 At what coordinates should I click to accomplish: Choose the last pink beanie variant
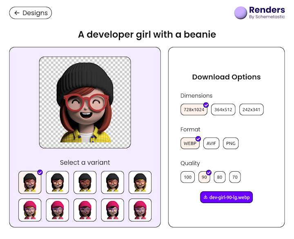140,210
